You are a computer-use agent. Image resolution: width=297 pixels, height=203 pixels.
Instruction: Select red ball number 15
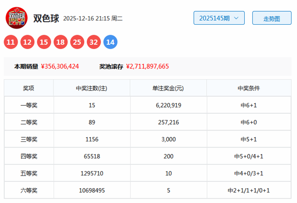44,43
